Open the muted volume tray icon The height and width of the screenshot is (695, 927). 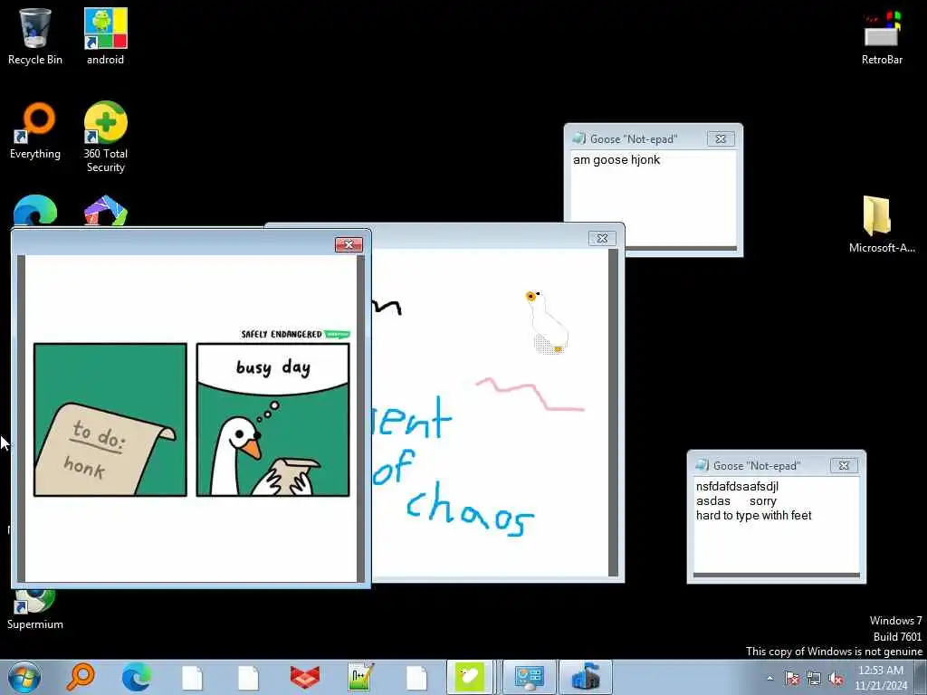(x=836, y=679)
